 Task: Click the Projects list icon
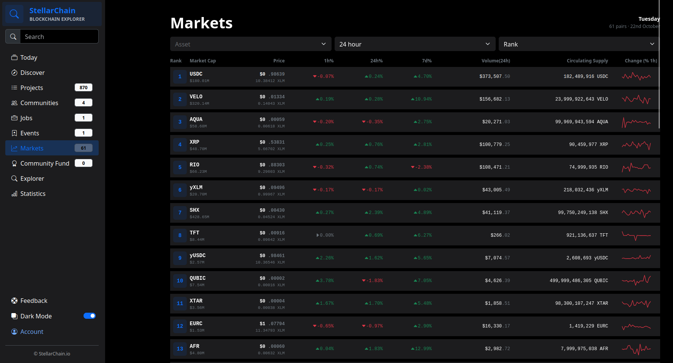click(x=14, y=88)
